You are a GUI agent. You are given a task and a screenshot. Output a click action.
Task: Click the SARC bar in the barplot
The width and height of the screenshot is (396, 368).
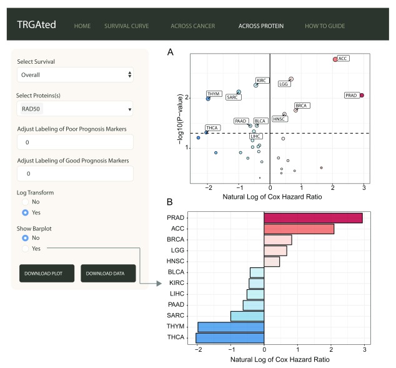[247, 316]
